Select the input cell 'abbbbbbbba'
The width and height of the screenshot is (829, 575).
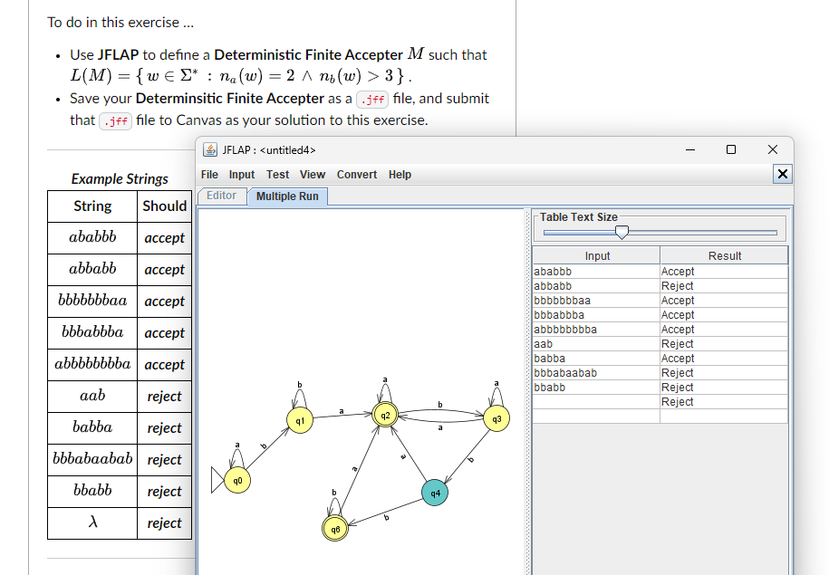click(x=596, y=330)
